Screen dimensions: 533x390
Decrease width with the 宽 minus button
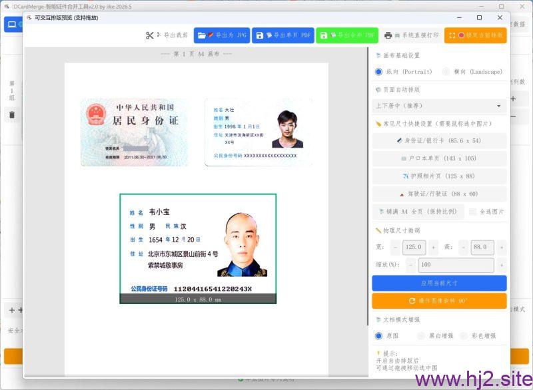(395, 248)
